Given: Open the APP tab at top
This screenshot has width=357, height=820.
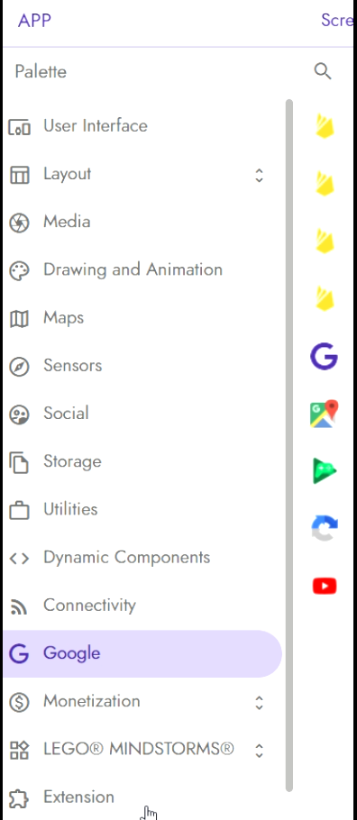Looking at the screenshot, I should pos(34,21).
